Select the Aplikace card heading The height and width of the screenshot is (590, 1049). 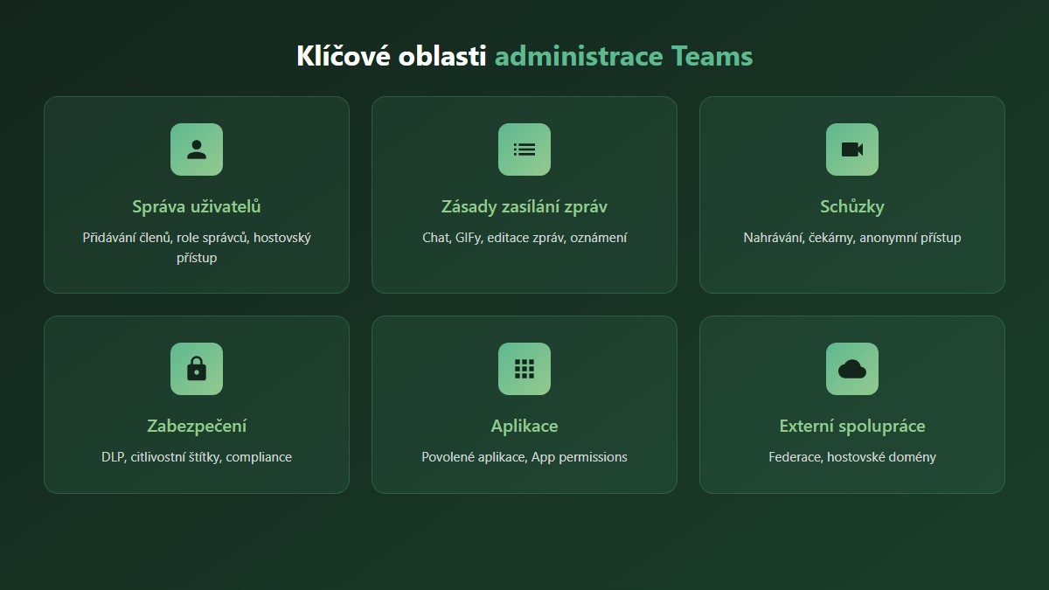tap(524, 427)
